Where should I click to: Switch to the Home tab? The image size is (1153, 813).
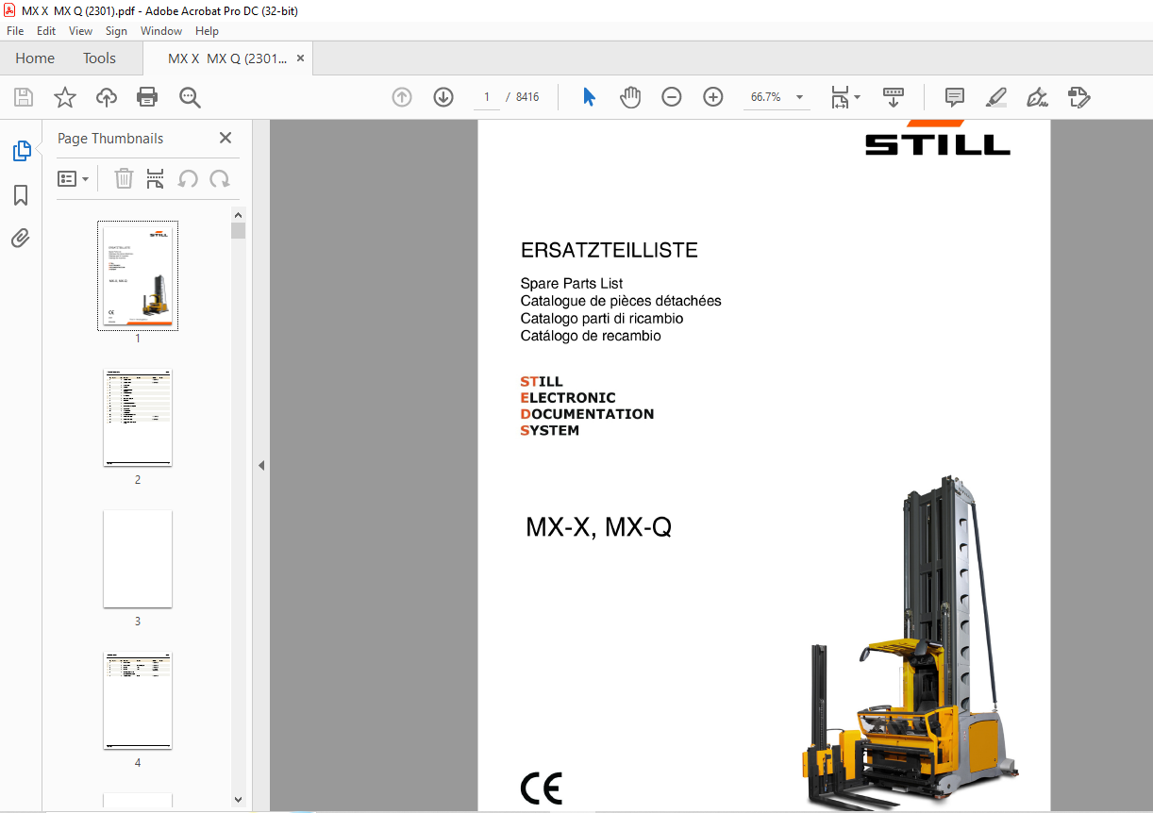point(35,58)
